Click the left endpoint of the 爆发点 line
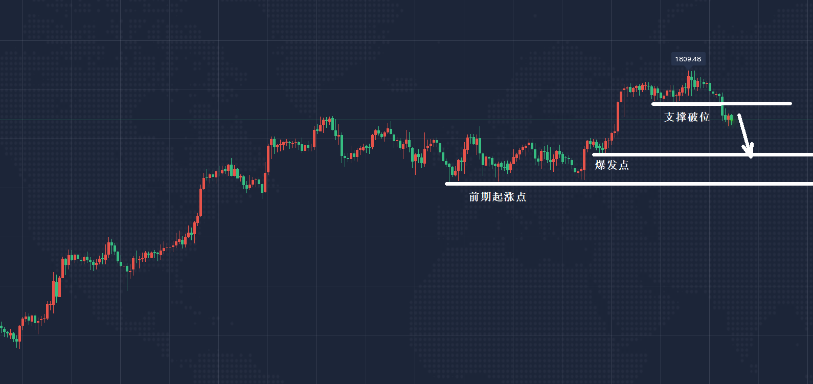 [x=594, y=154]
